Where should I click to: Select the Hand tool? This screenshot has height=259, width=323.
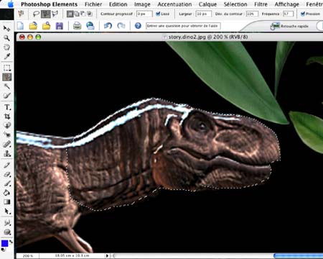(x=7, y=47)
